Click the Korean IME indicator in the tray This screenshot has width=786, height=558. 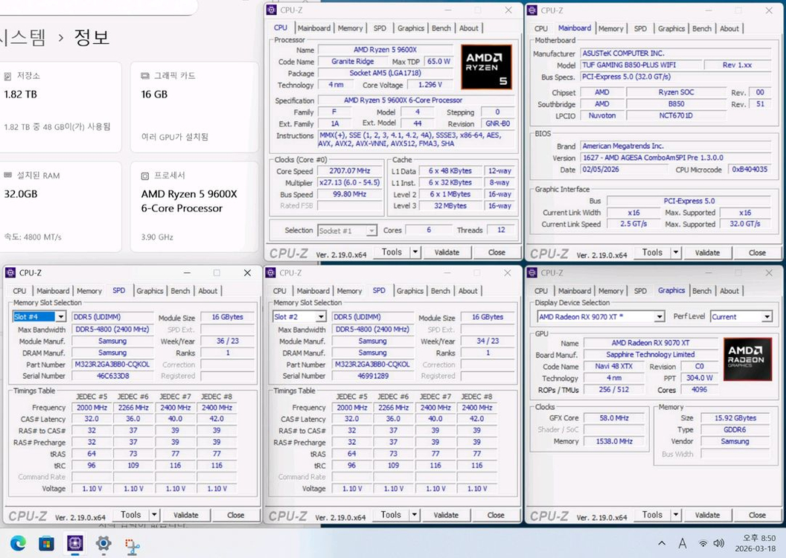tap(682, 544)
